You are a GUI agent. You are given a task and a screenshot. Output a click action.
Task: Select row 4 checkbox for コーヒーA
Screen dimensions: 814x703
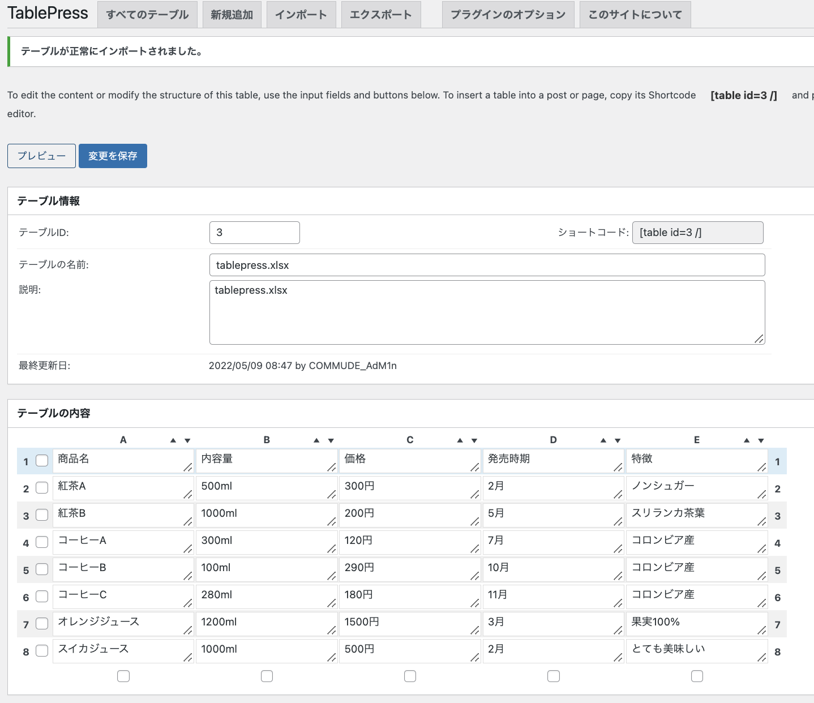42,542
